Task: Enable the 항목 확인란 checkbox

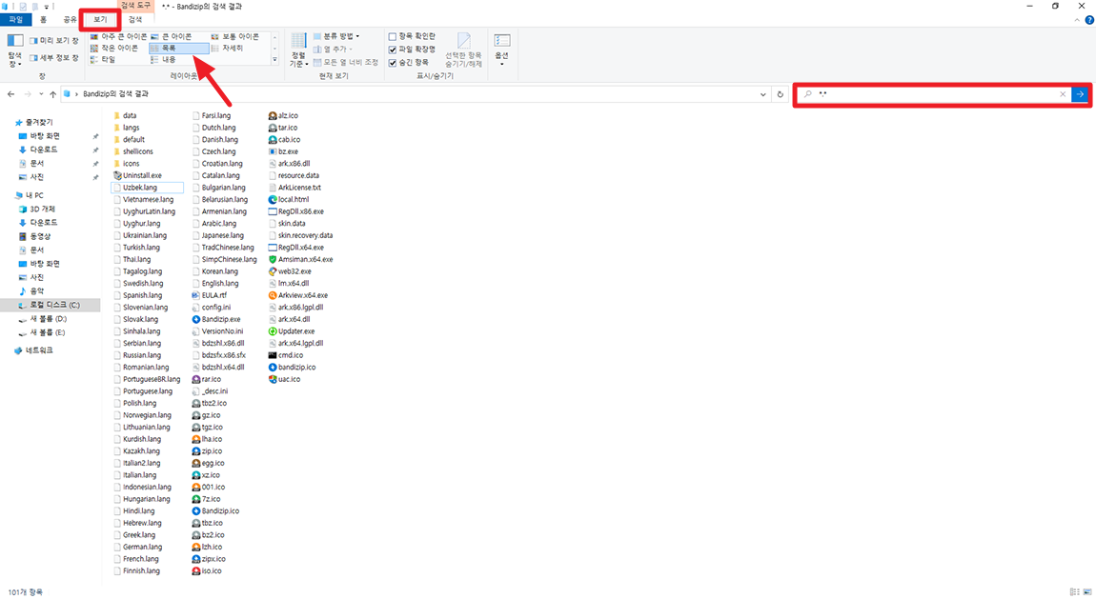Action: 392,36
